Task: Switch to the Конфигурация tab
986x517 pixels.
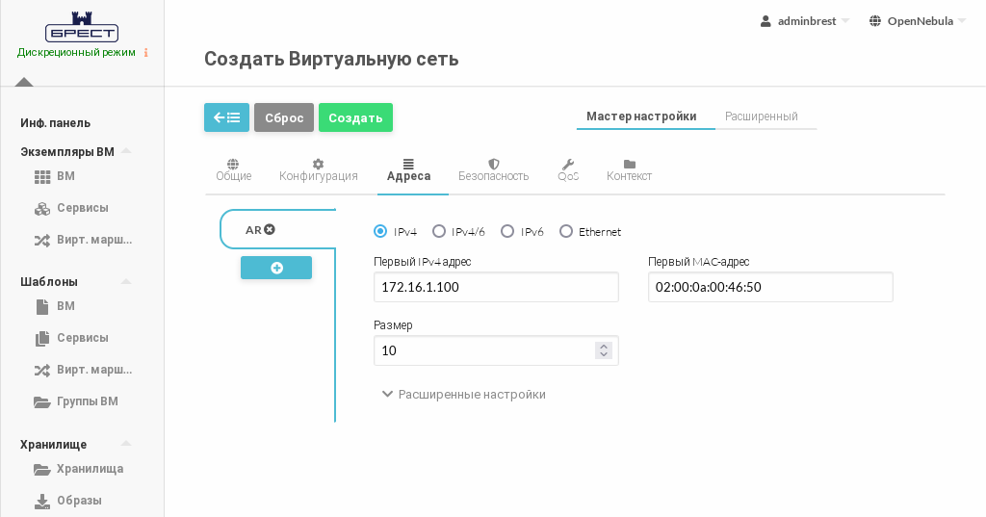Action: pyautogui.click(x=319, y=170)
